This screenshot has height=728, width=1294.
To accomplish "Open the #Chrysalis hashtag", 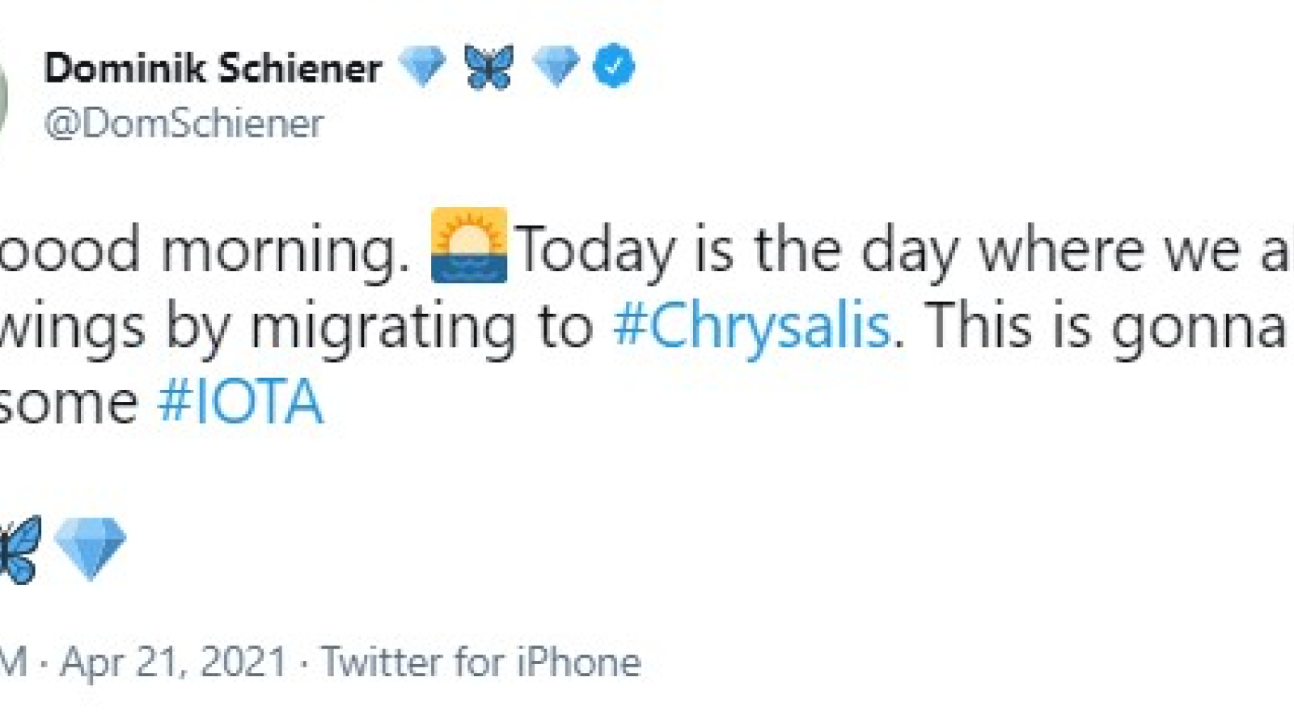I will coord(752,326).
